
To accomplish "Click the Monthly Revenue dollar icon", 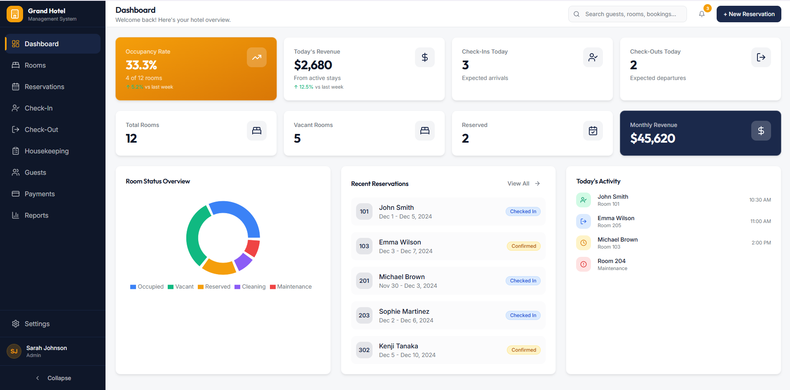I will [x=761, y=131].
